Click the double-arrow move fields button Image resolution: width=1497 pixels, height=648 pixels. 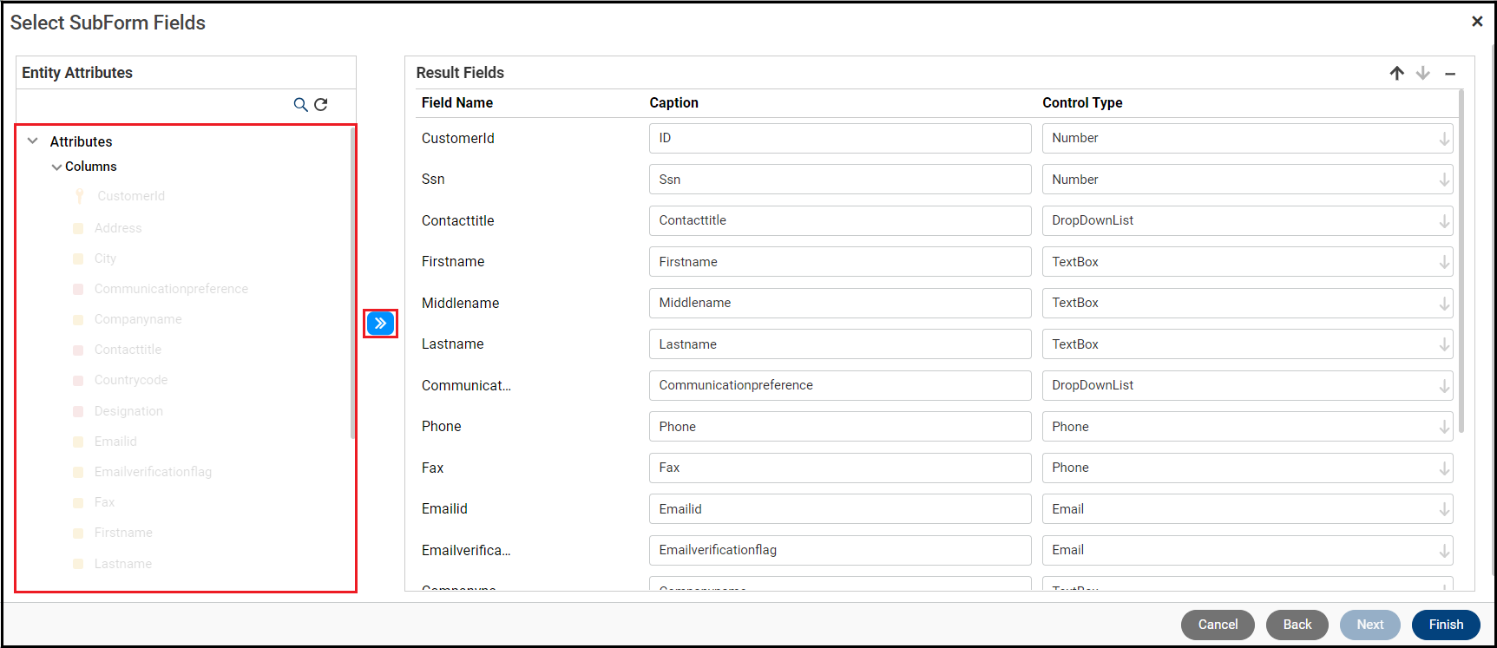pos(380,324)
